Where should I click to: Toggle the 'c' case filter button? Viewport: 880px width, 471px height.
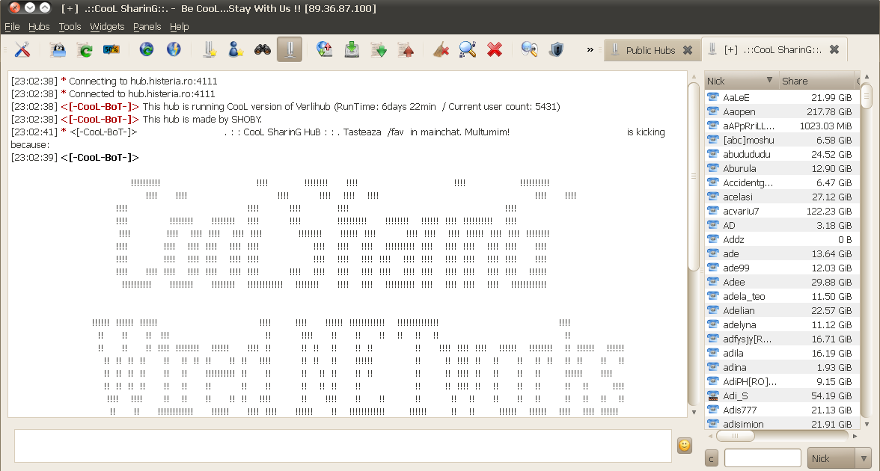[709, 458]
